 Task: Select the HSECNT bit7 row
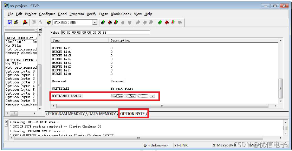coord(61,48)
